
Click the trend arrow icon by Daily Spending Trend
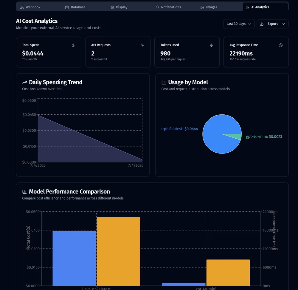point(24,82)
